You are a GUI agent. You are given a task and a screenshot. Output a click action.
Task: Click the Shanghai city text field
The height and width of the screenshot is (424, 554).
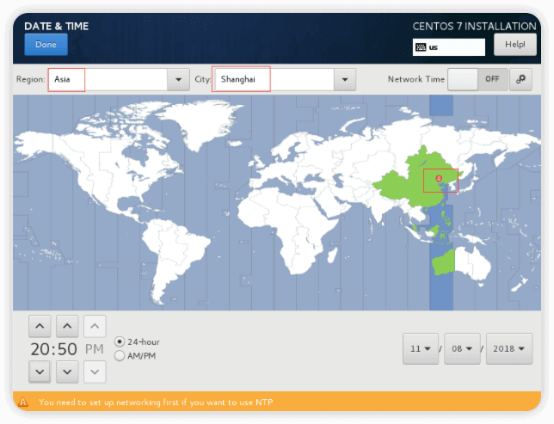tap(274, 79)
